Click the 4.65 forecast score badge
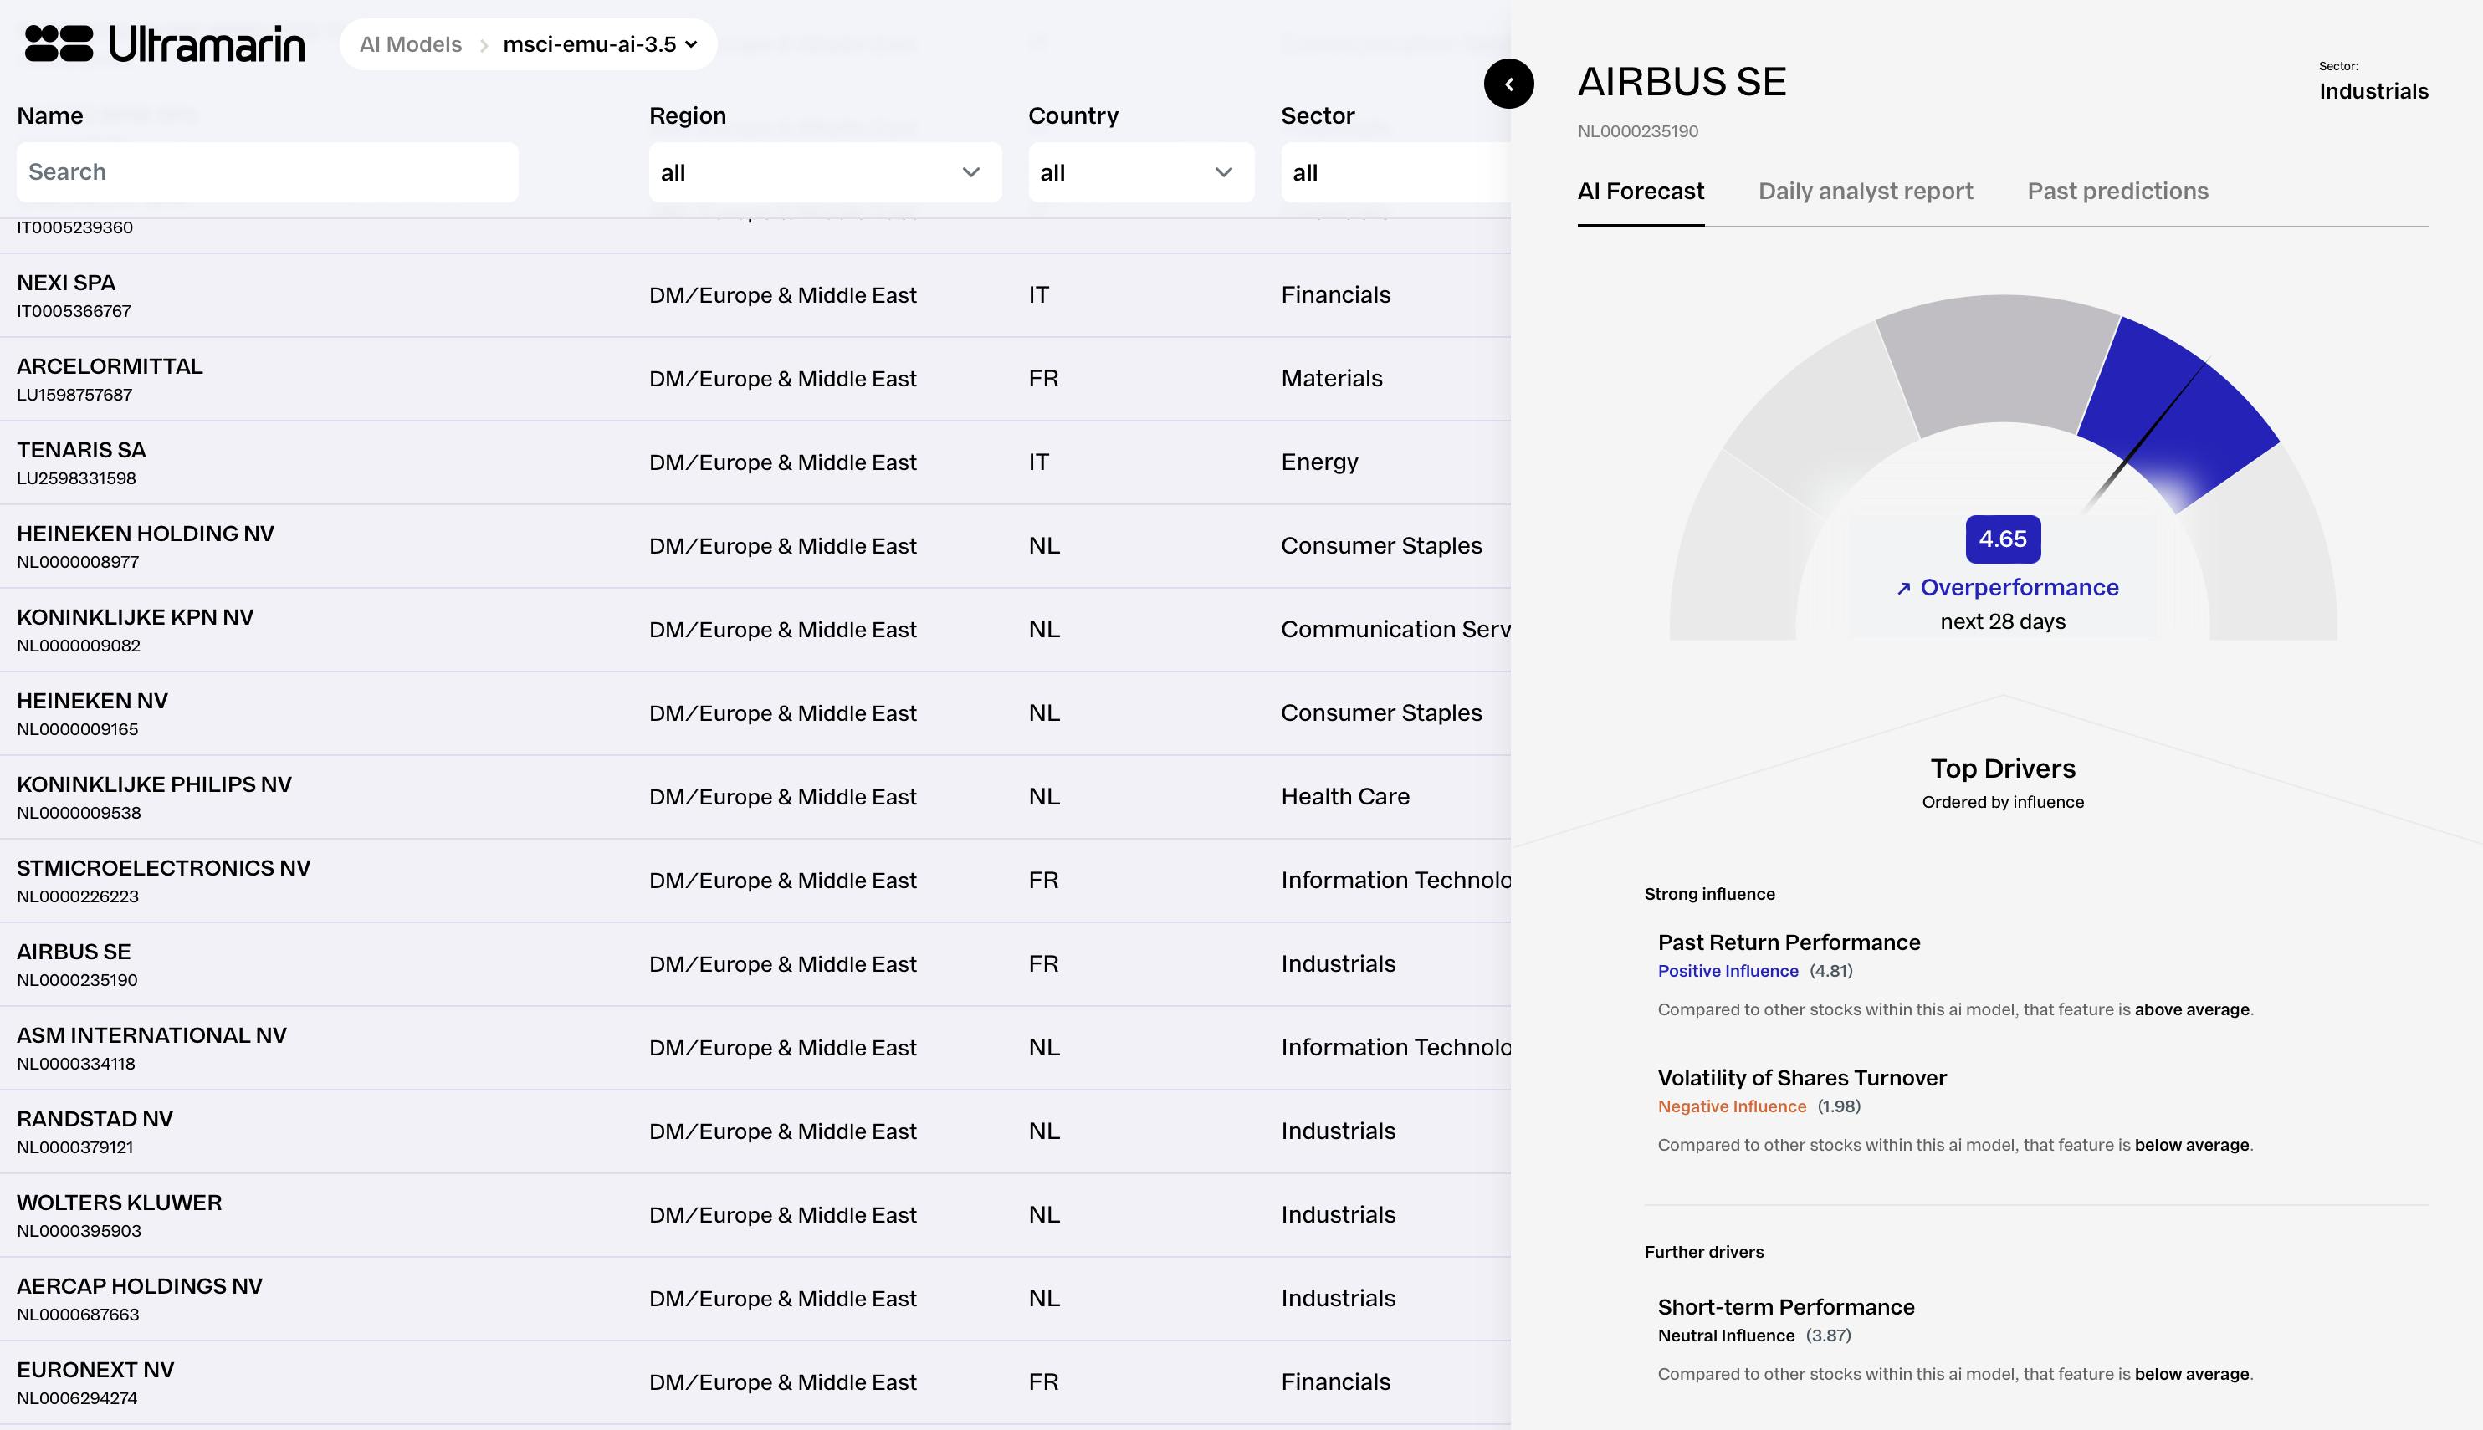The height and width of the screenshot is (1430, 2483). (2003, 539)
